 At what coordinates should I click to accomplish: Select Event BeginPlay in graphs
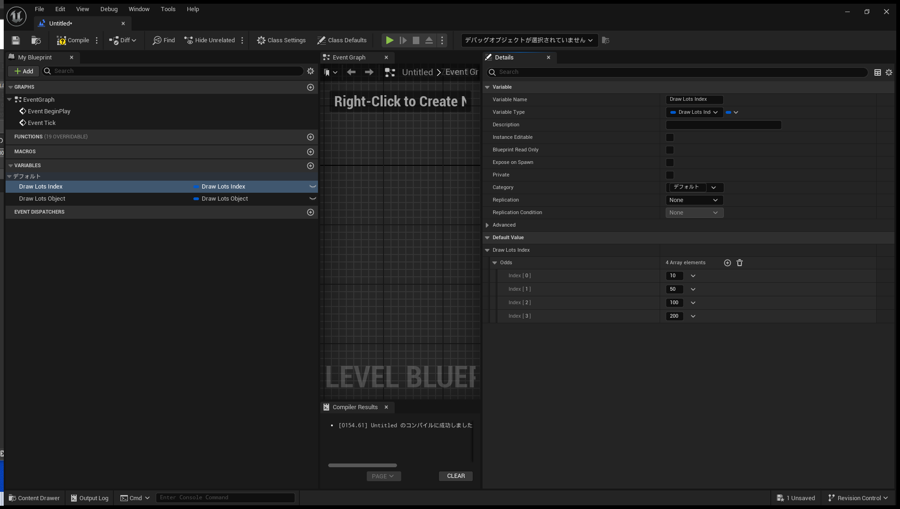tap(49, 111)
